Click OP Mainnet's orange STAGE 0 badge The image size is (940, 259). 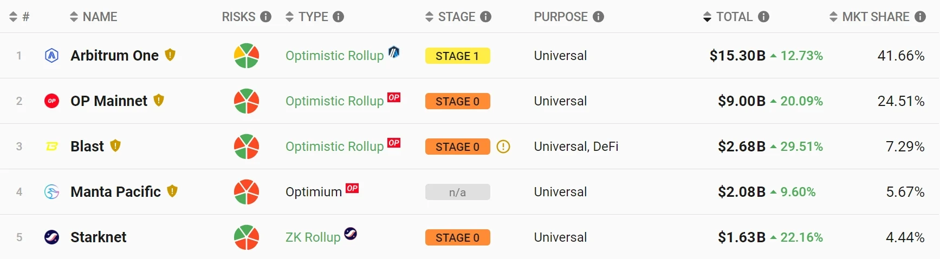(x=457, y=101)
